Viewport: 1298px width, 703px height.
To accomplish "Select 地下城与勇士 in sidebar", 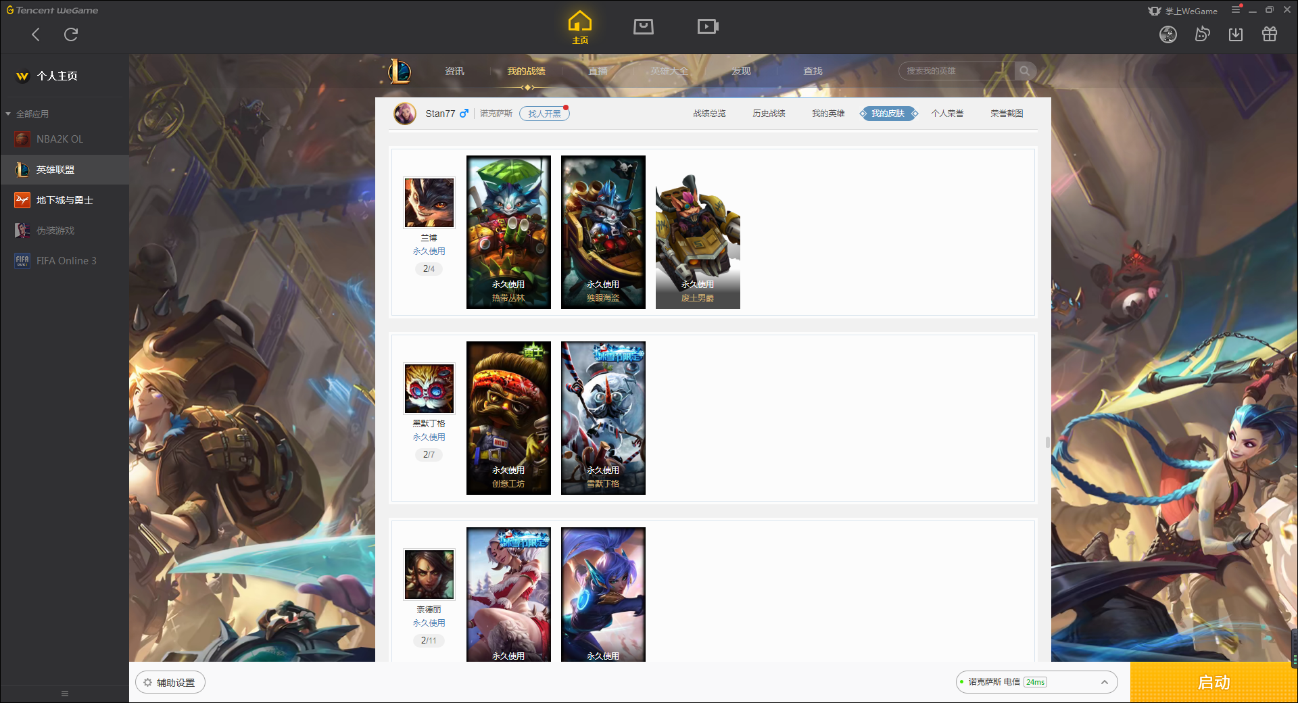I will coord(64,200).
